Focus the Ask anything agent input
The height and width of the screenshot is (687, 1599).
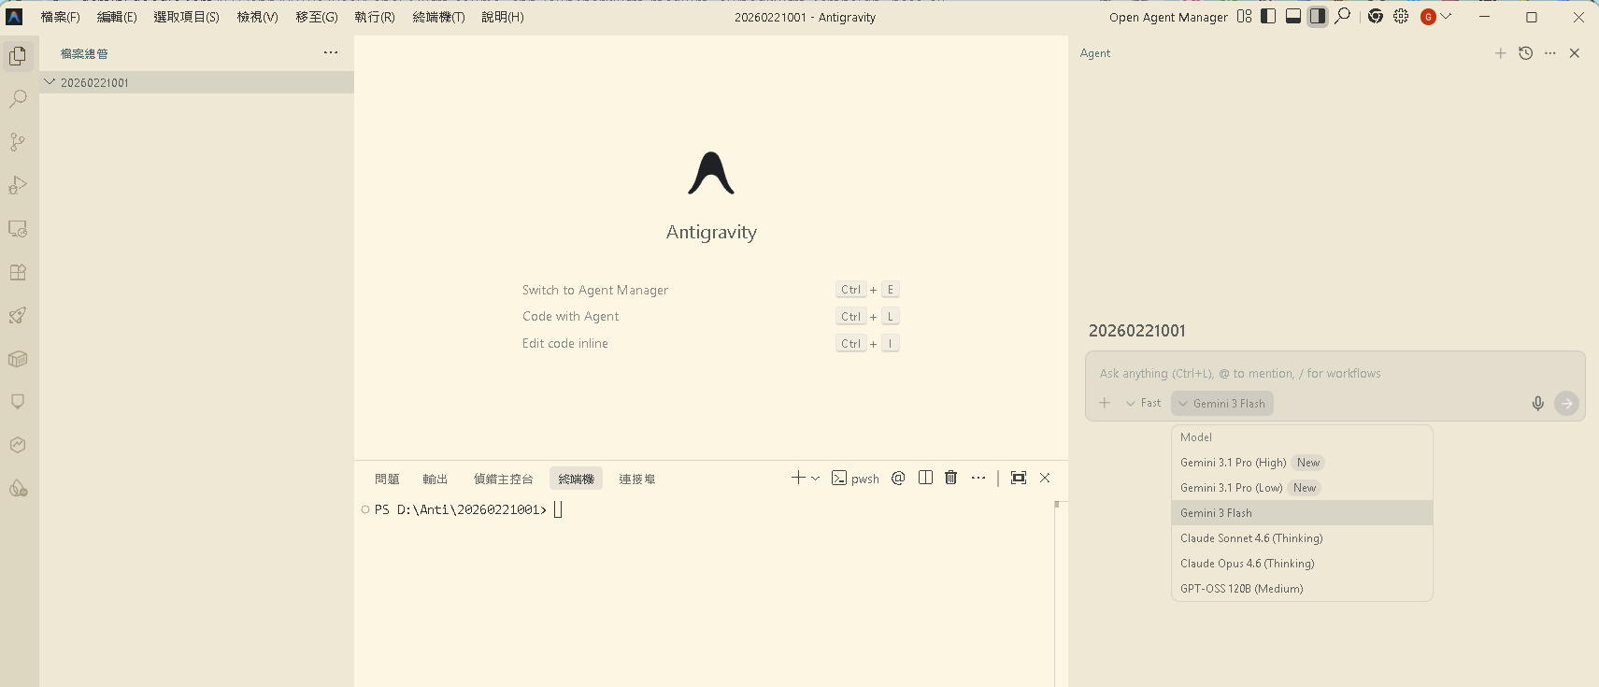(x=1335, y=373)
